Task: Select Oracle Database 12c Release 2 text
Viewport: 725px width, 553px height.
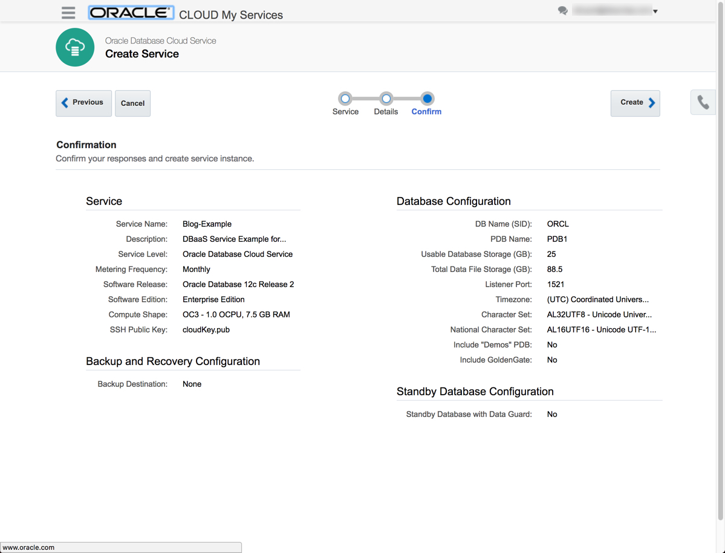Action: point(238,285)
